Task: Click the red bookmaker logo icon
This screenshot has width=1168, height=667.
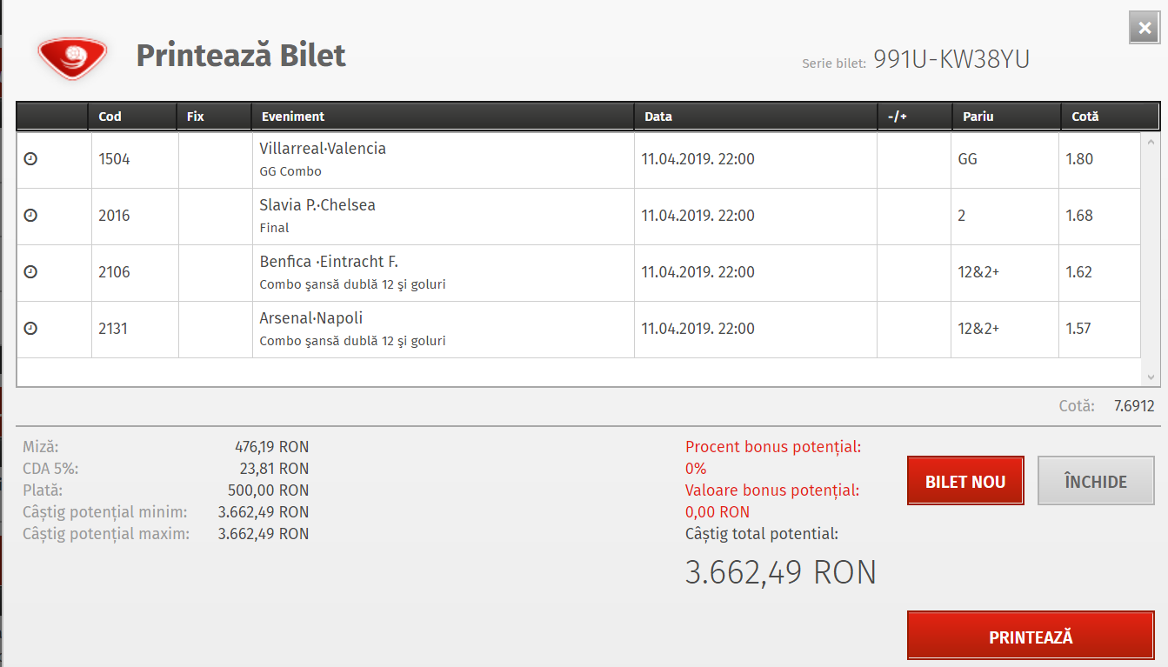Action: (71, 57)
